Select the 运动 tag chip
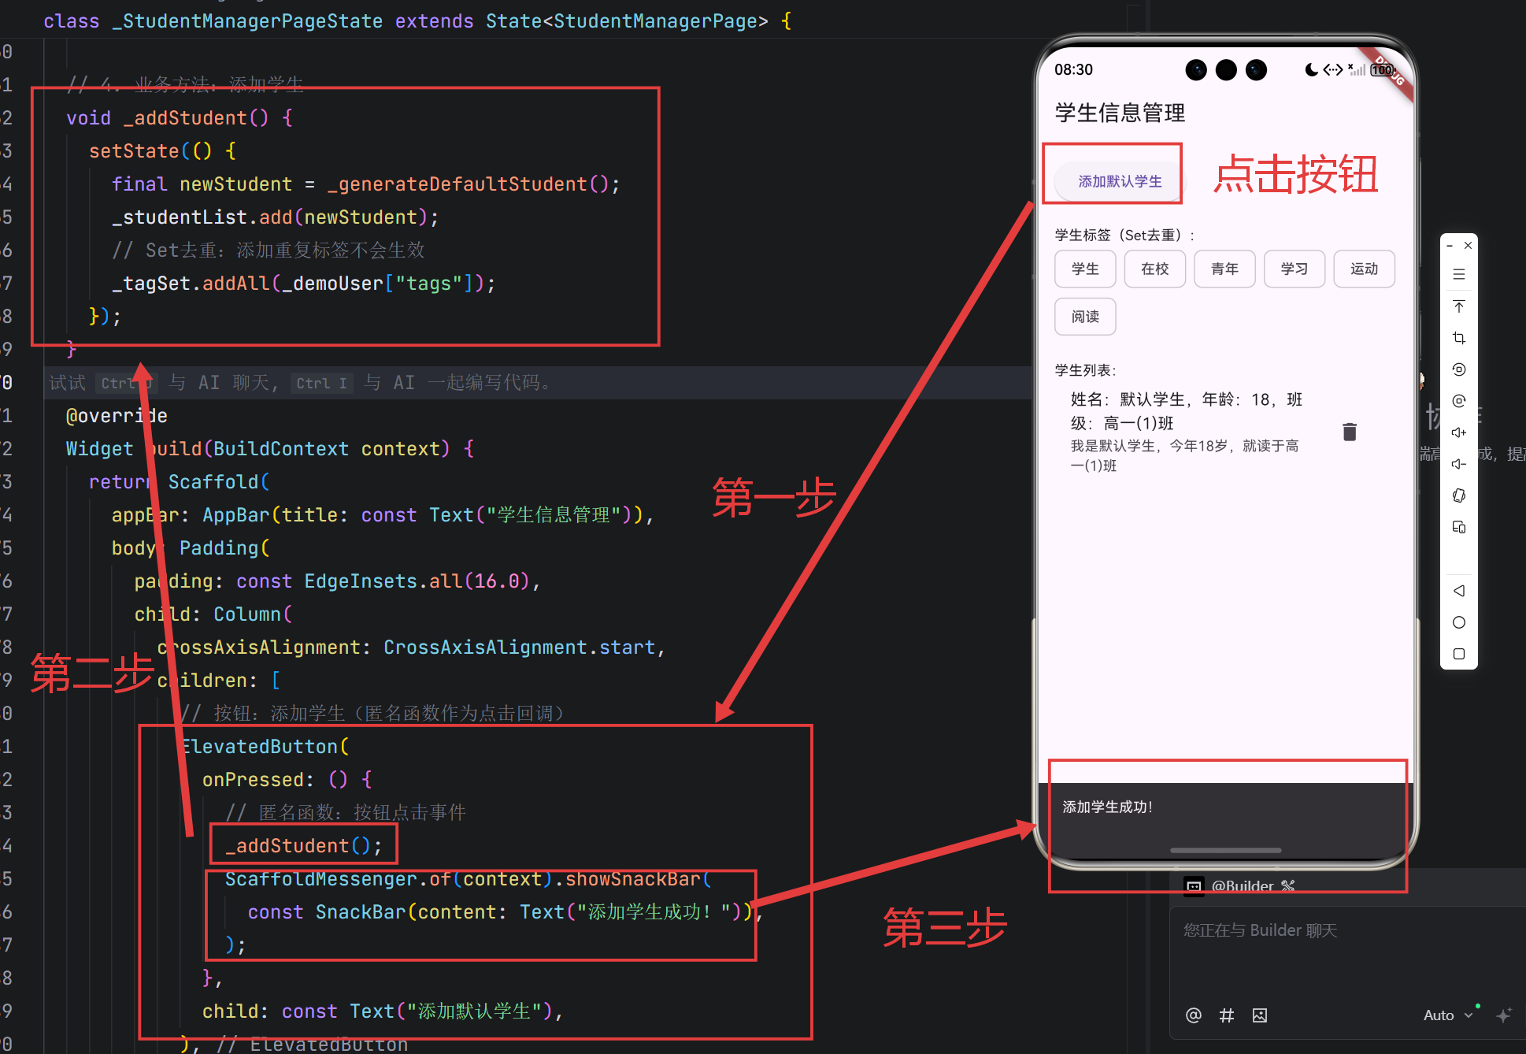The height and width of the screenshot is (1054, 1526). pos(1363,269)
